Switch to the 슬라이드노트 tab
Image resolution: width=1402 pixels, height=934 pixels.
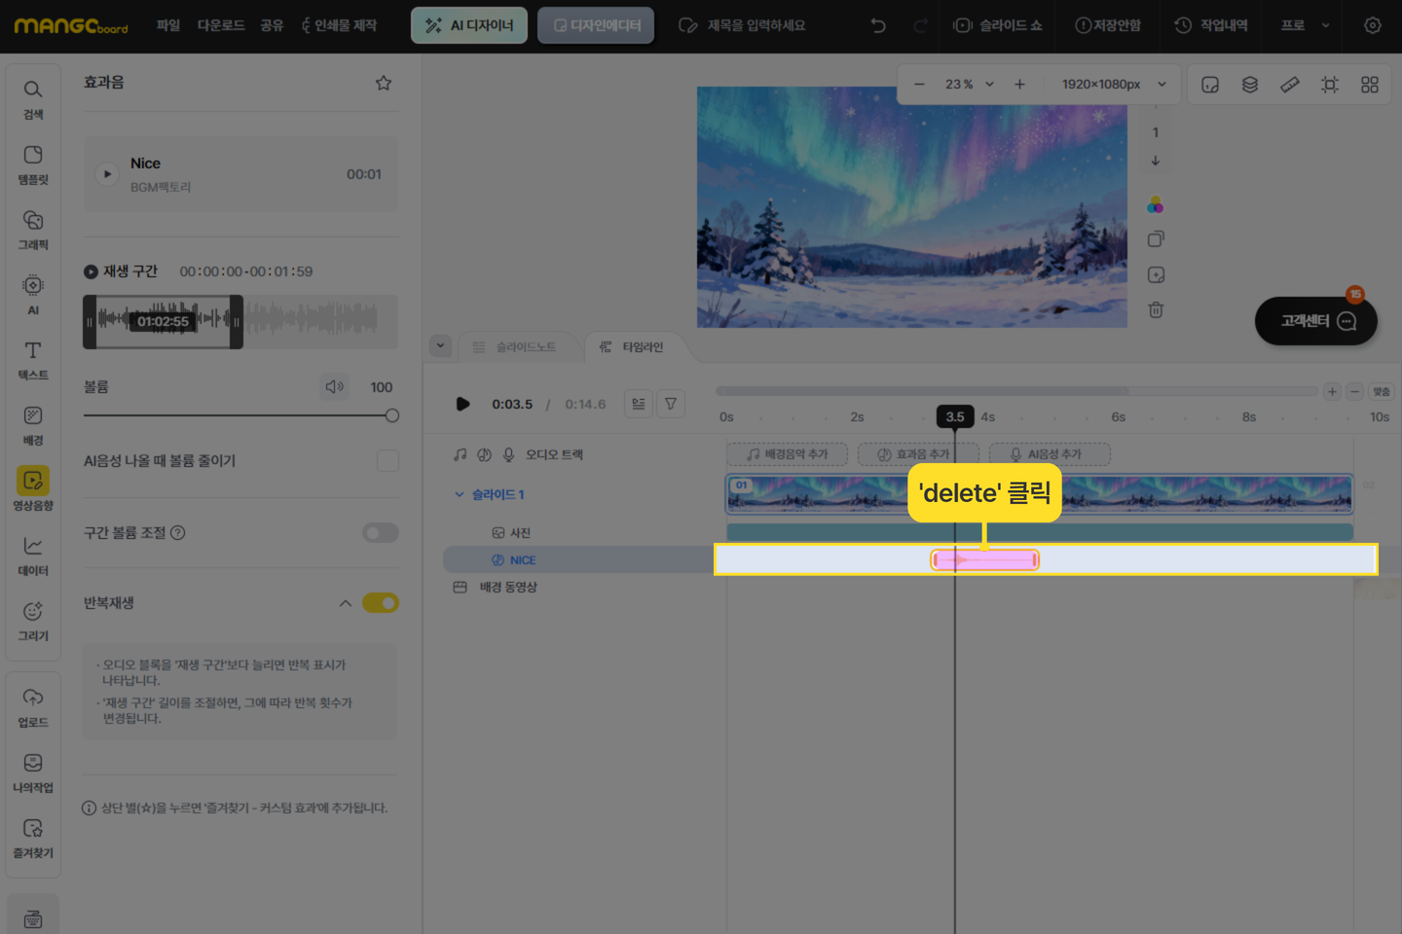pyautogui.click(x=514, y=347)
